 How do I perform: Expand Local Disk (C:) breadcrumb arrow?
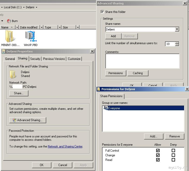[24, 7]
